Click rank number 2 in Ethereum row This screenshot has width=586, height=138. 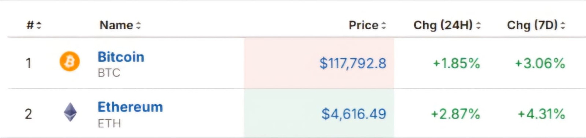pyautogui.click(x=28, y=114)
